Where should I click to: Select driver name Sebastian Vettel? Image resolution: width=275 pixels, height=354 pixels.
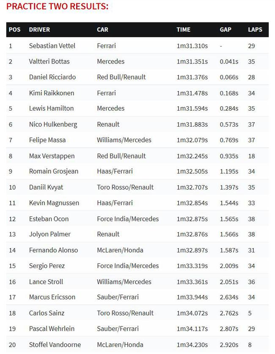(x=52, y=46)
